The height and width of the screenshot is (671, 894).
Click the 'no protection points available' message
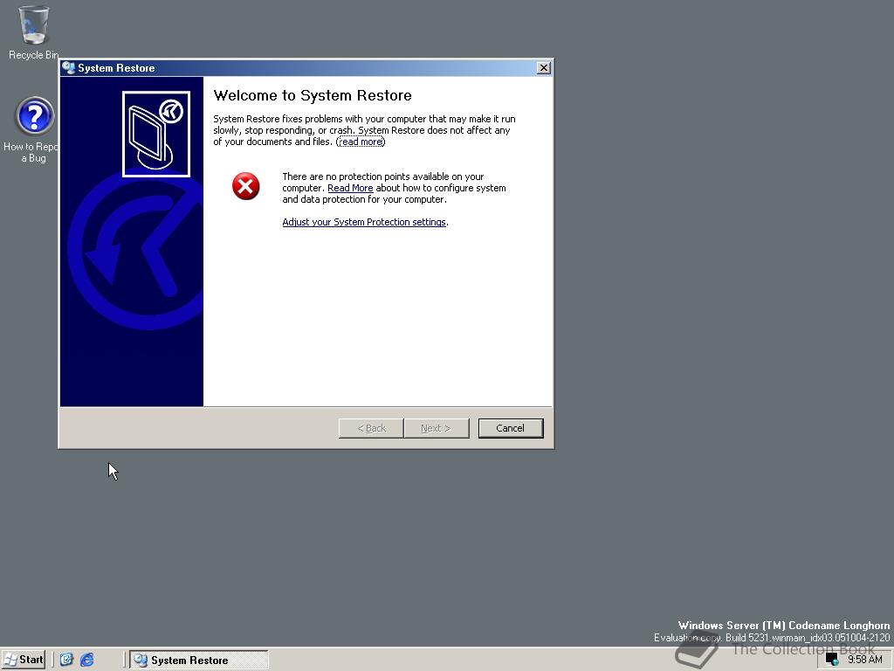tap(394, 188)
